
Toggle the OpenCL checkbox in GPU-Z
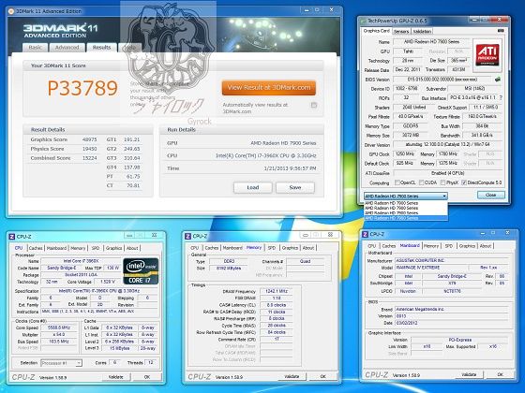(x=397, y=182)
